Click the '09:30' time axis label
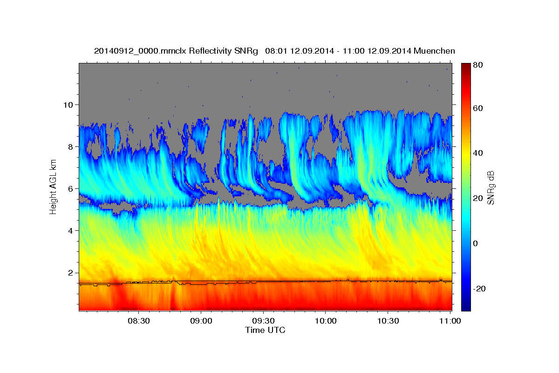The image size is (559, 373). (263, 321)
